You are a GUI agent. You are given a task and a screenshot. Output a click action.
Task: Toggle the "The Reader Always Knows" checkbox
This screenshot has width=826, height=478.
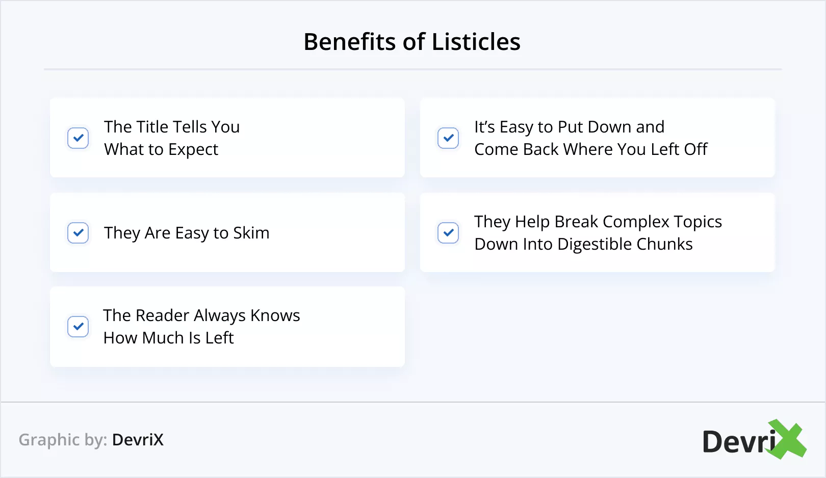click(x=78, y=327)
